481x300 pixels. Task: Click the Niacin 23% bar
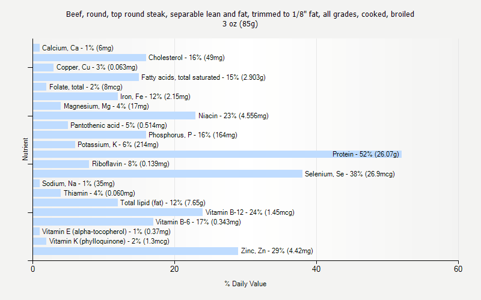pos(114,116)
